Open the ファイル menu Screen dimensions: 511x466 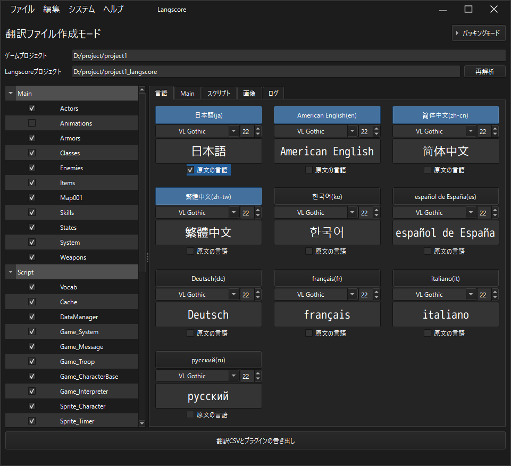tap(22, 9)
